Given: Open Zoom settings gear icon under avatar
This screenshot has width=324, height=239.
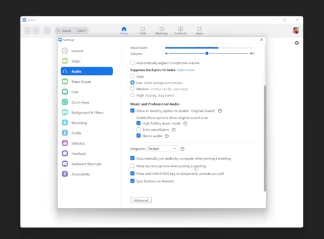Looking at the screenshot, I should (x=297, y=43).
